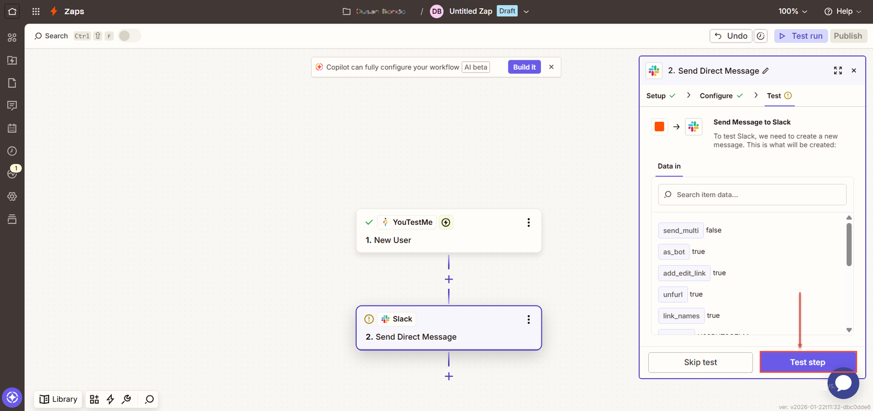873x411 pixels.
Task: Open the chat support bubble
Action: (x=843, y=383)
